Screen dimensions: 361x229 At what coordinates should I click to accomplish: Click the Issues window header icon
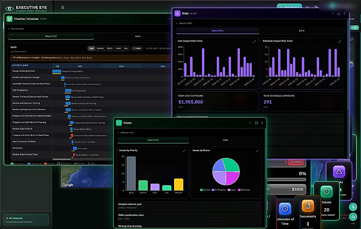click(x=119, y=123)
